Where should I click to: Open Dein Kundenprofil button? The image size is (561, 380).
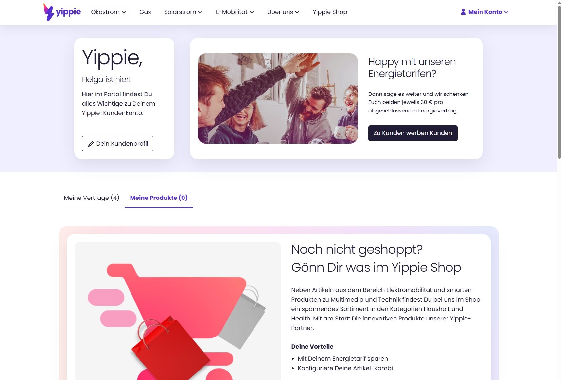pyautogui.click(x=118, y=144)
